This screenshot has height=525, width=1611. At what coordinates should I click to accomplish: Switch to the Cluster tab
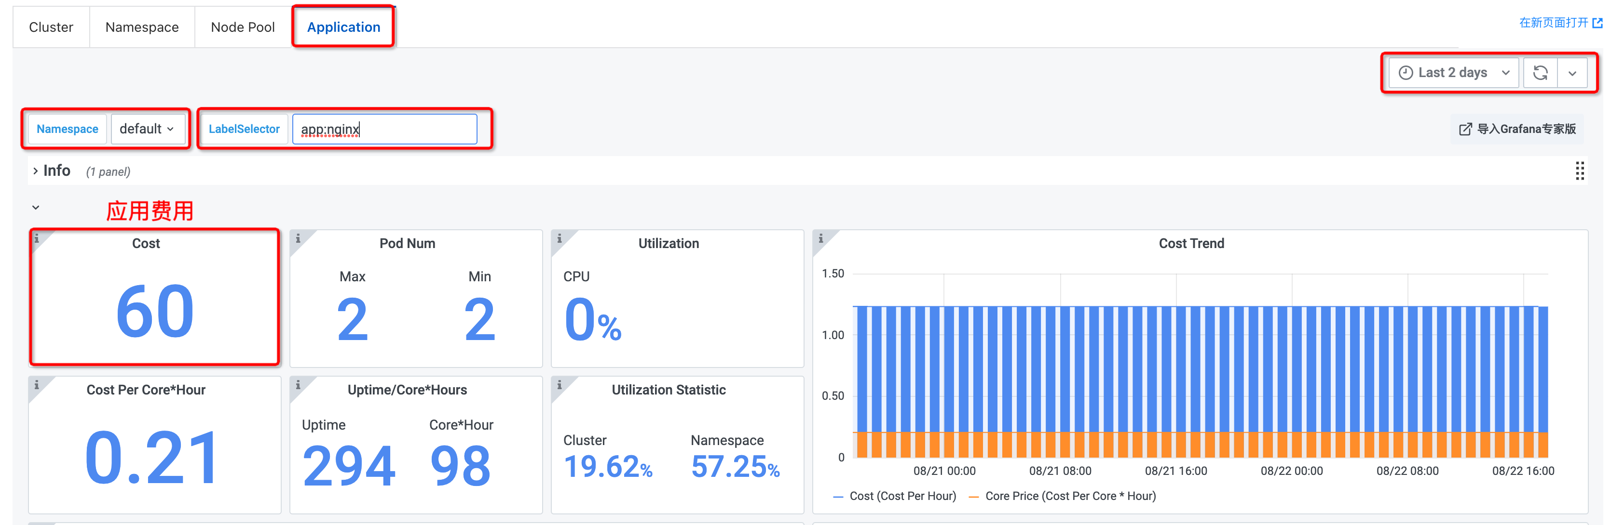[x=51, y=27]
